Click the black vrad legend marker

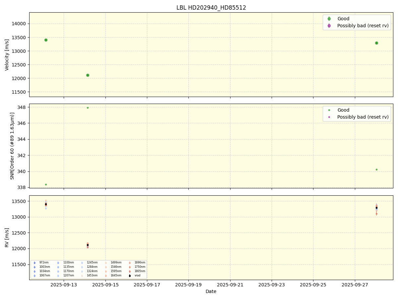[130, 275]
